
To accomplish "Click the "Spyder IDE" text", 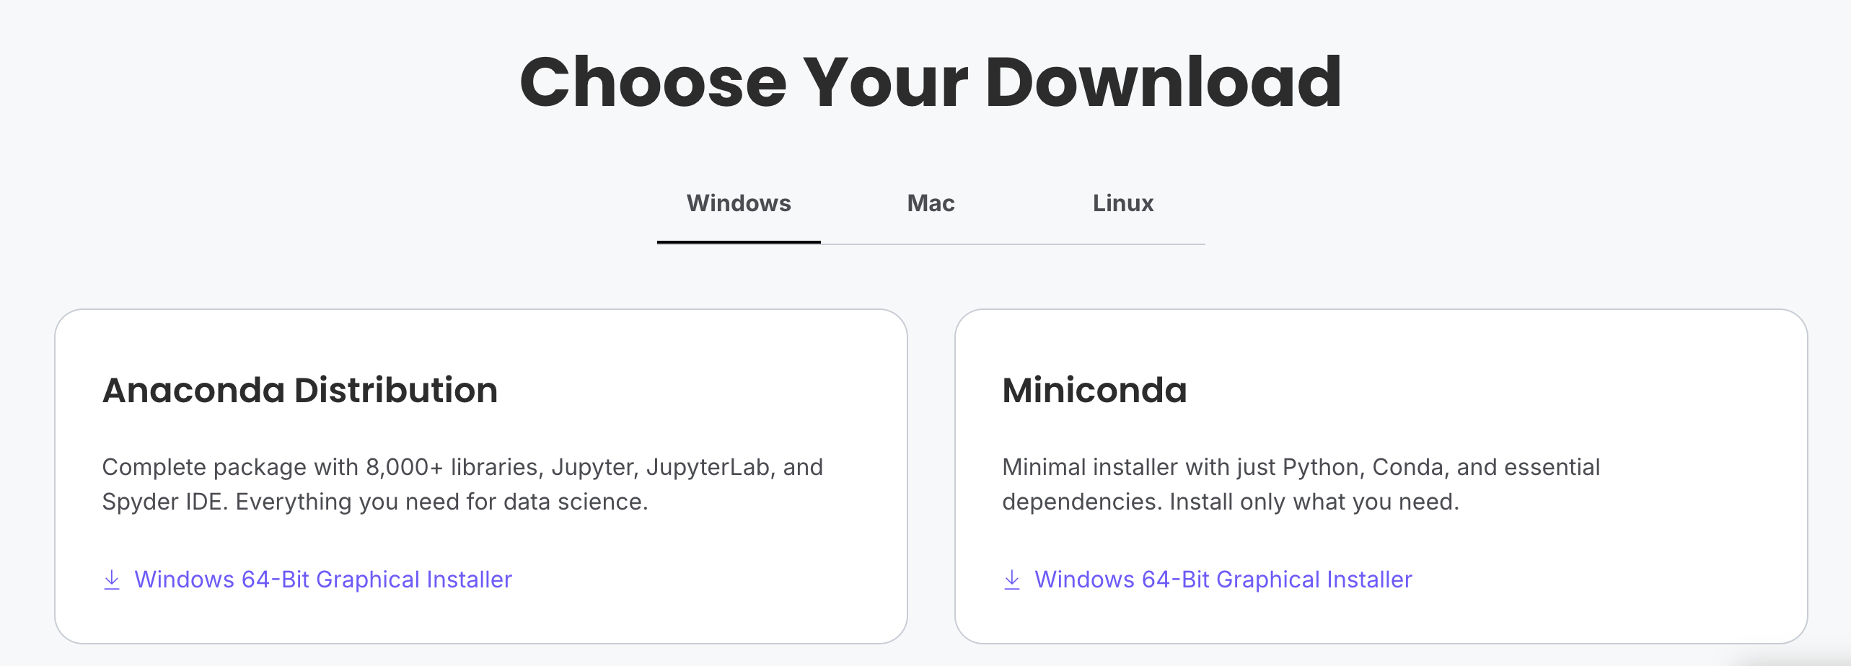I will click(x=164, y=502).
